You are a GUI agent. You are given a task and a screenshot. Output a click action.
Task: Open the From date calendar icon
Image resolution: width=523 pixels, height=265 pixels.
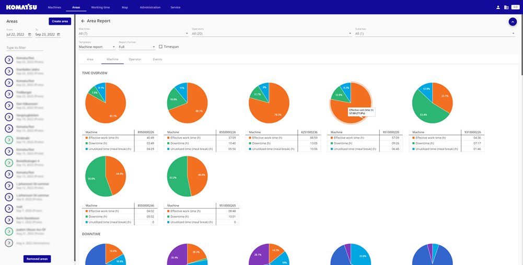pos(30,34)
